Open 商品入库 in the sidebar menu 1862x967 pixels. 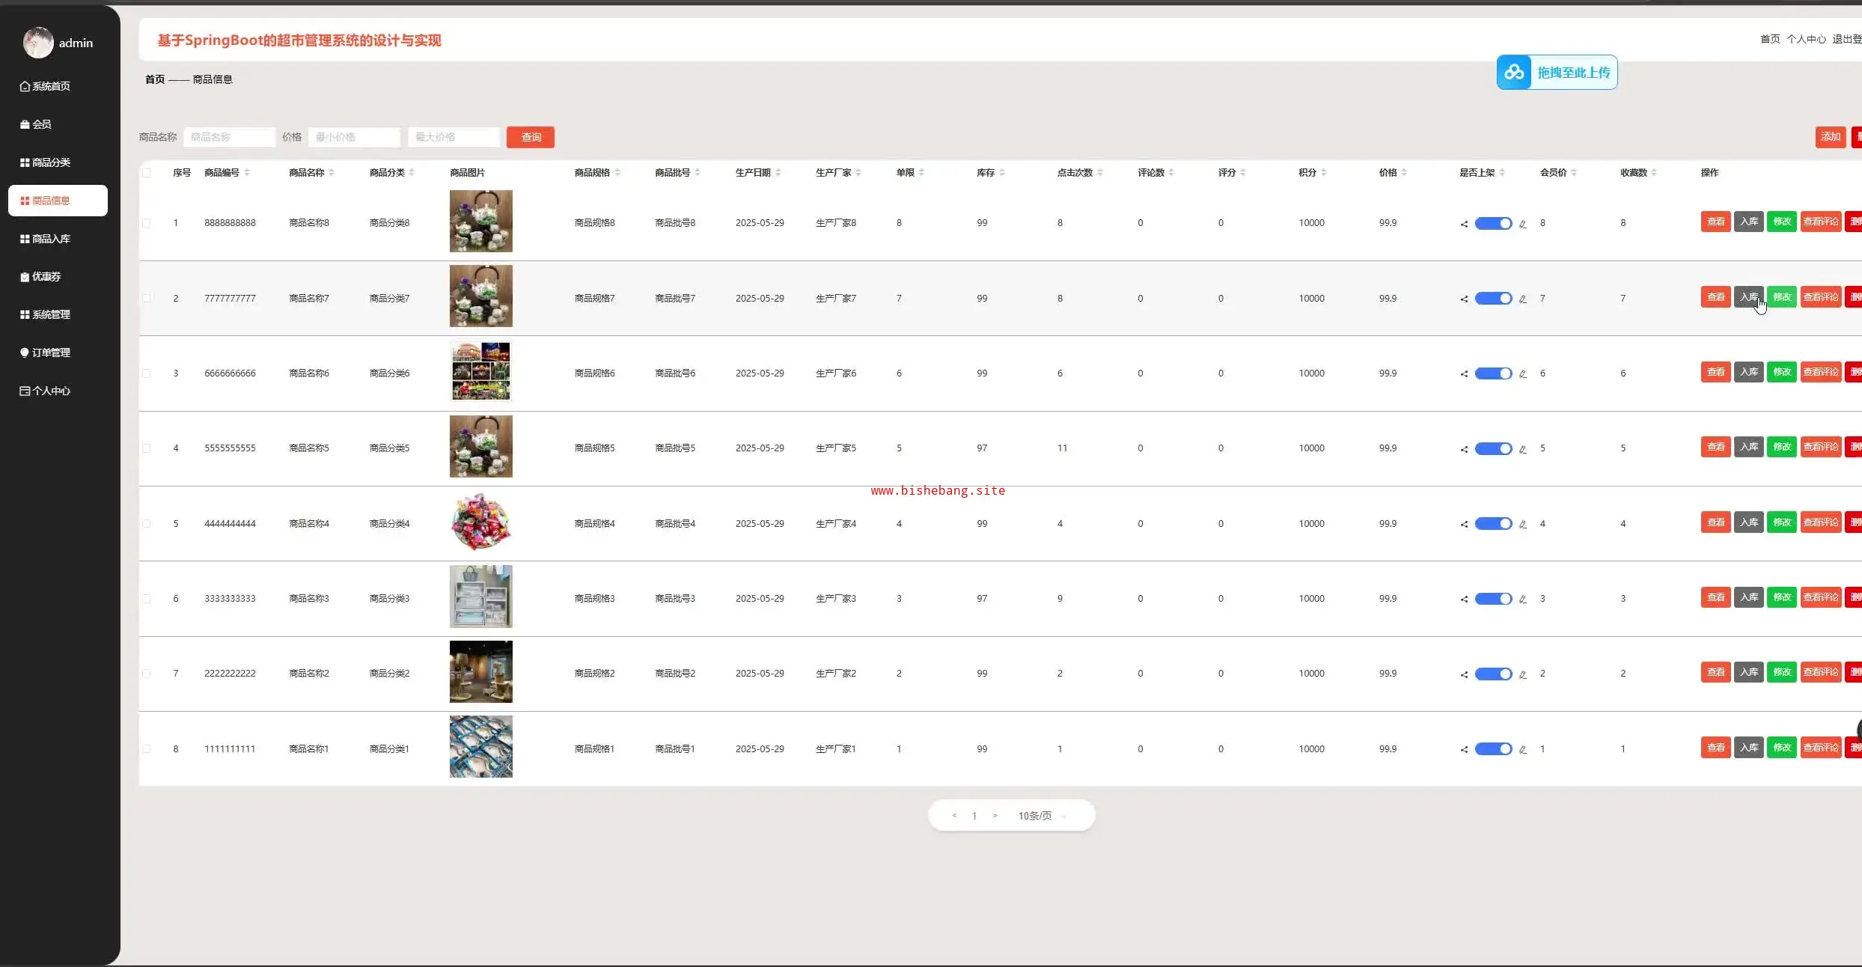[51, 239]
